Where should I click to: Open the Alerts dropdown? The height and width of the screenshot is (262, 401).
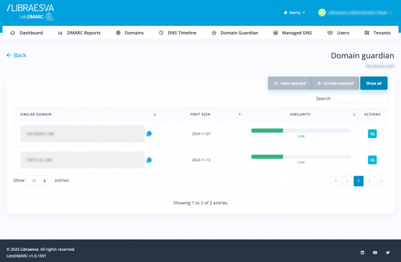294,12
